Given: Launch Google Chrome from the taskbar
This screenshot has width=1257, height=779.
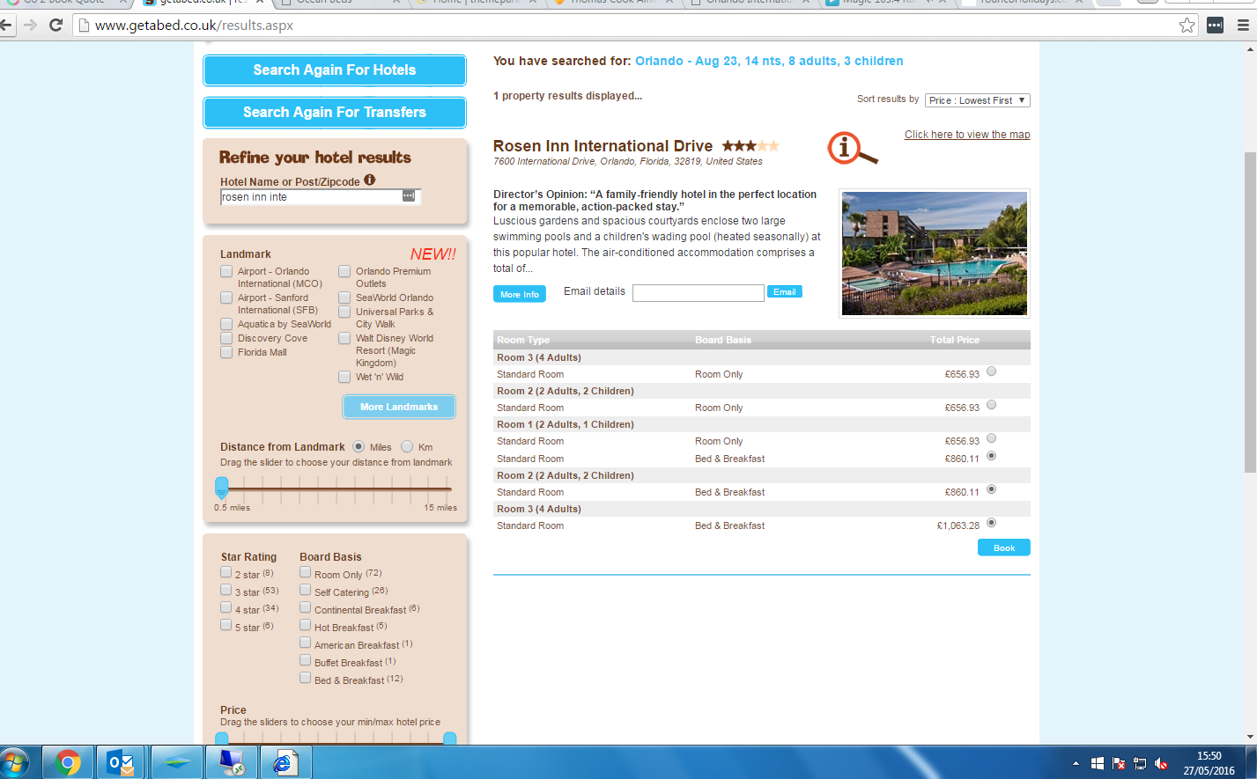Looking at the screenshot, I should (68, 762).
